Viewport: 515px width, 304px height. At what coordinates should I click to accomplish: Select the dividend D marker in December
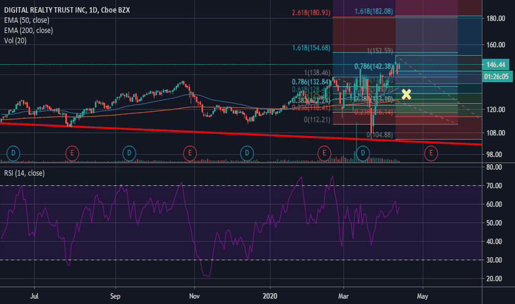point(246,153)
